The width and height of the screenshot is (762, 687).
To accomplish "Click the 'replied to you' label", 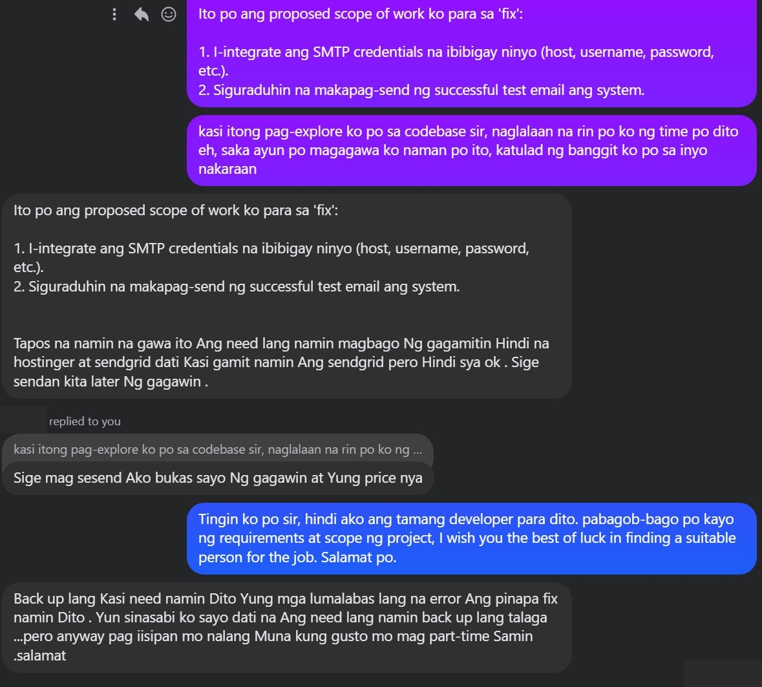I will coord(85,421).
